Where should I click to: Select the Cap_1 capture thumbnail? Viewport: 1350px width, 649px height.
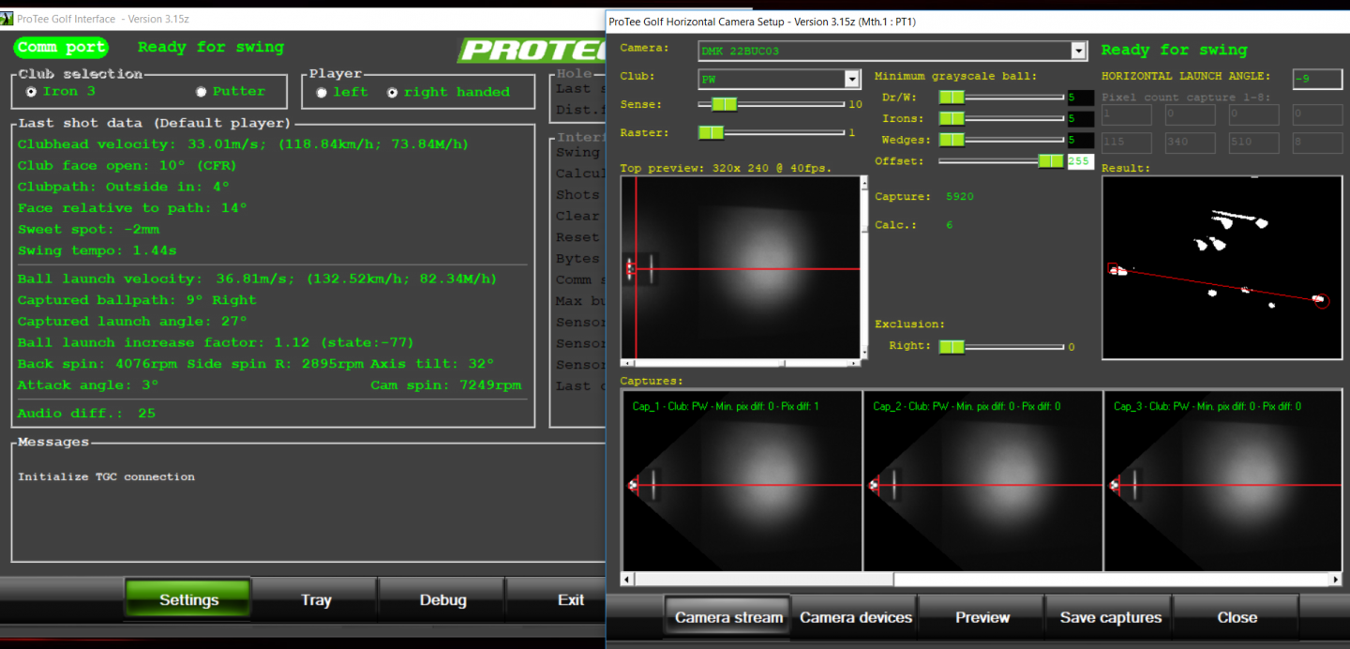click(742, 481)
